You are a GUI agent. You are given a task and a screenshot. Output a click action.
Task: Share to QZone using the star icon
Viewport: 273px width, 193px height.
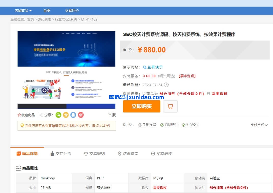pyautogui.click(x=66, y=115)
